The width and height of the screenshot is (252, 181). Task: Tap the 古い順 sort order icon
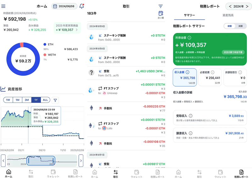161,14
